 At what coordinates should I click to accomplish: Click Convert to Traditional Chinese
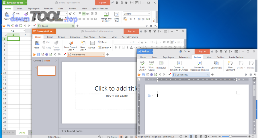[200, 66]
